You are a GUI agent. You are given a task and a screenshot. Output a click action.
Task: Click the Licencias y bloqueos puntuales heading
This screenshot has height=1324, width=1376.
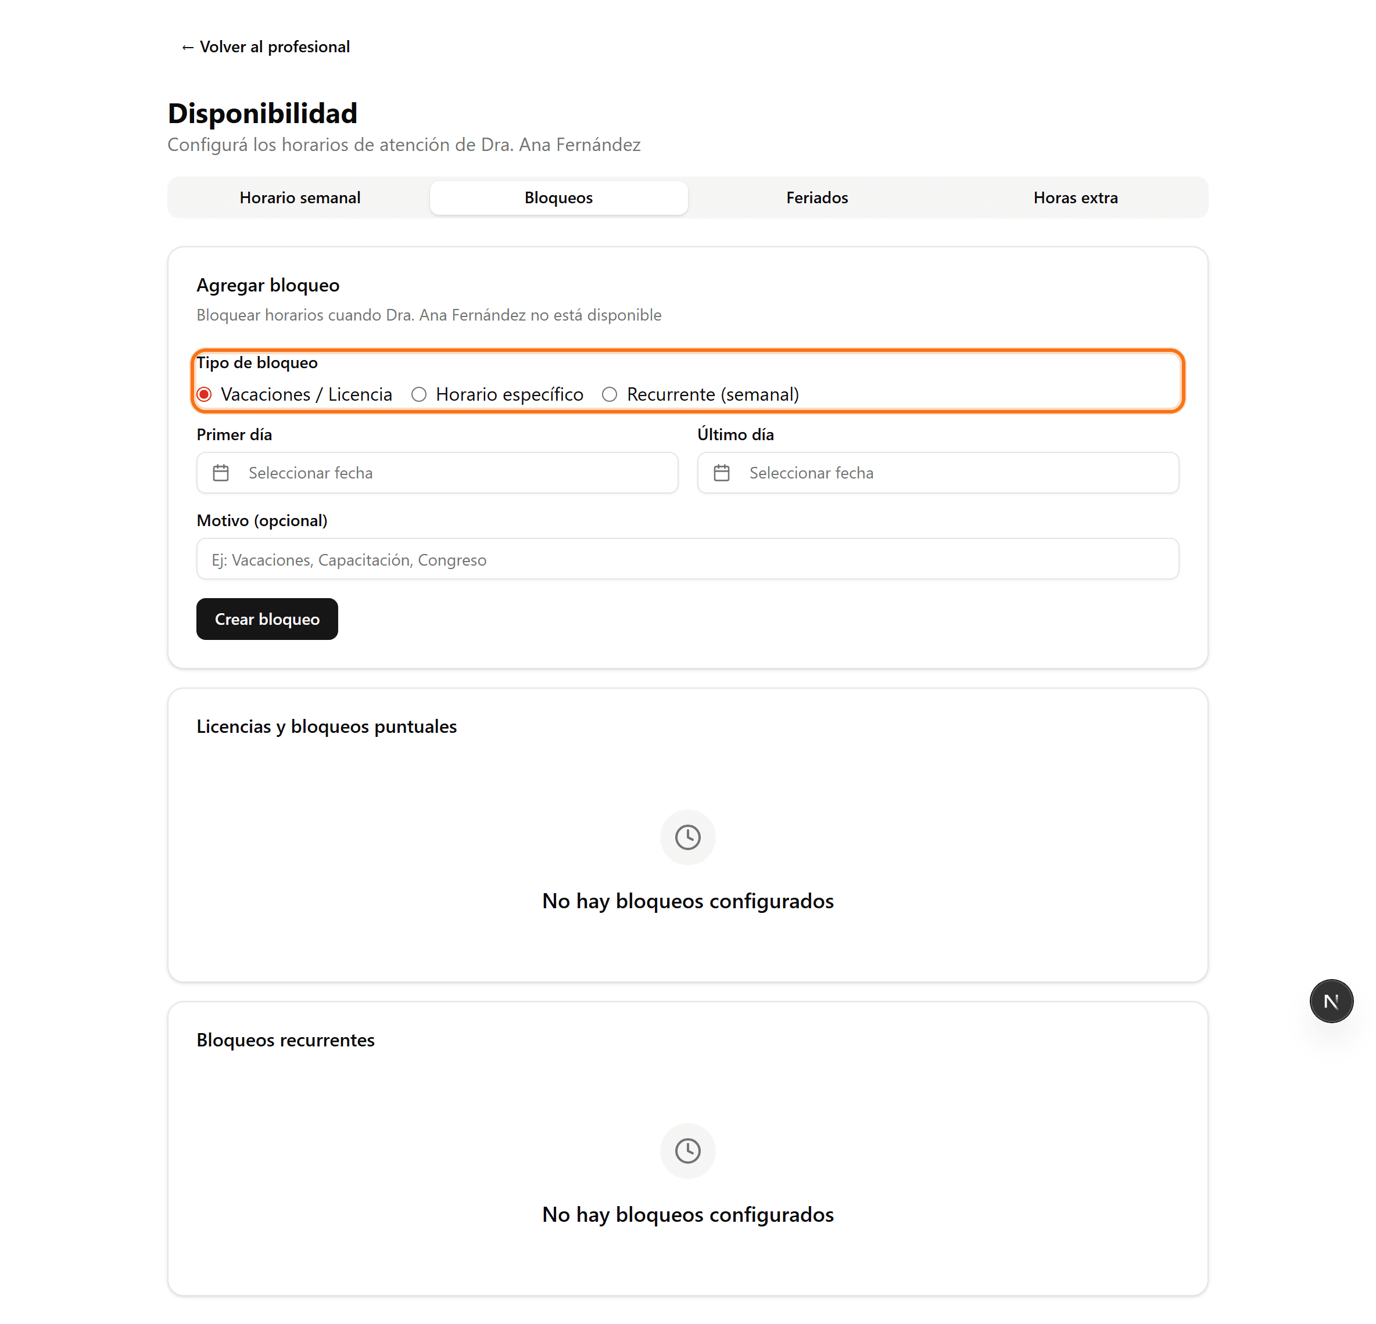(327, 727)
